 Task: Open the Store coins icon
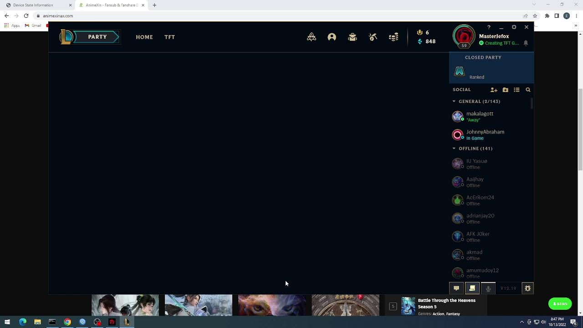point(394,37)
